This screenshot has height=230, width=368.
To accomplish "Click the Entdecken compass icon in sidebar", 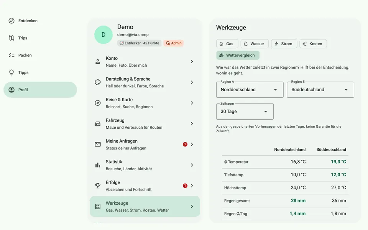I will (11, 21).
